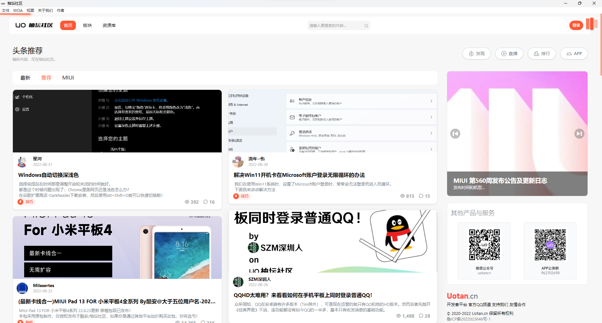
Task: Go to next carousel slide
Action: click(x=579, y=134)
